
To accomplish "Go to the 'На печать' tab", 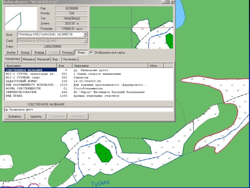I will pyautogui.click(x=70, y=59).
